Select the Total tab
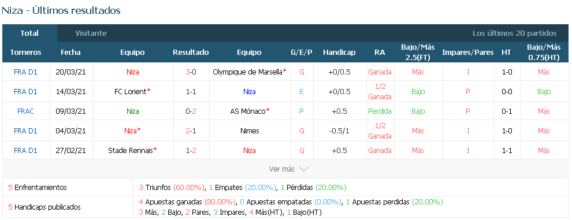The width and height of the screenshot is (572, 220). point(29,33)
